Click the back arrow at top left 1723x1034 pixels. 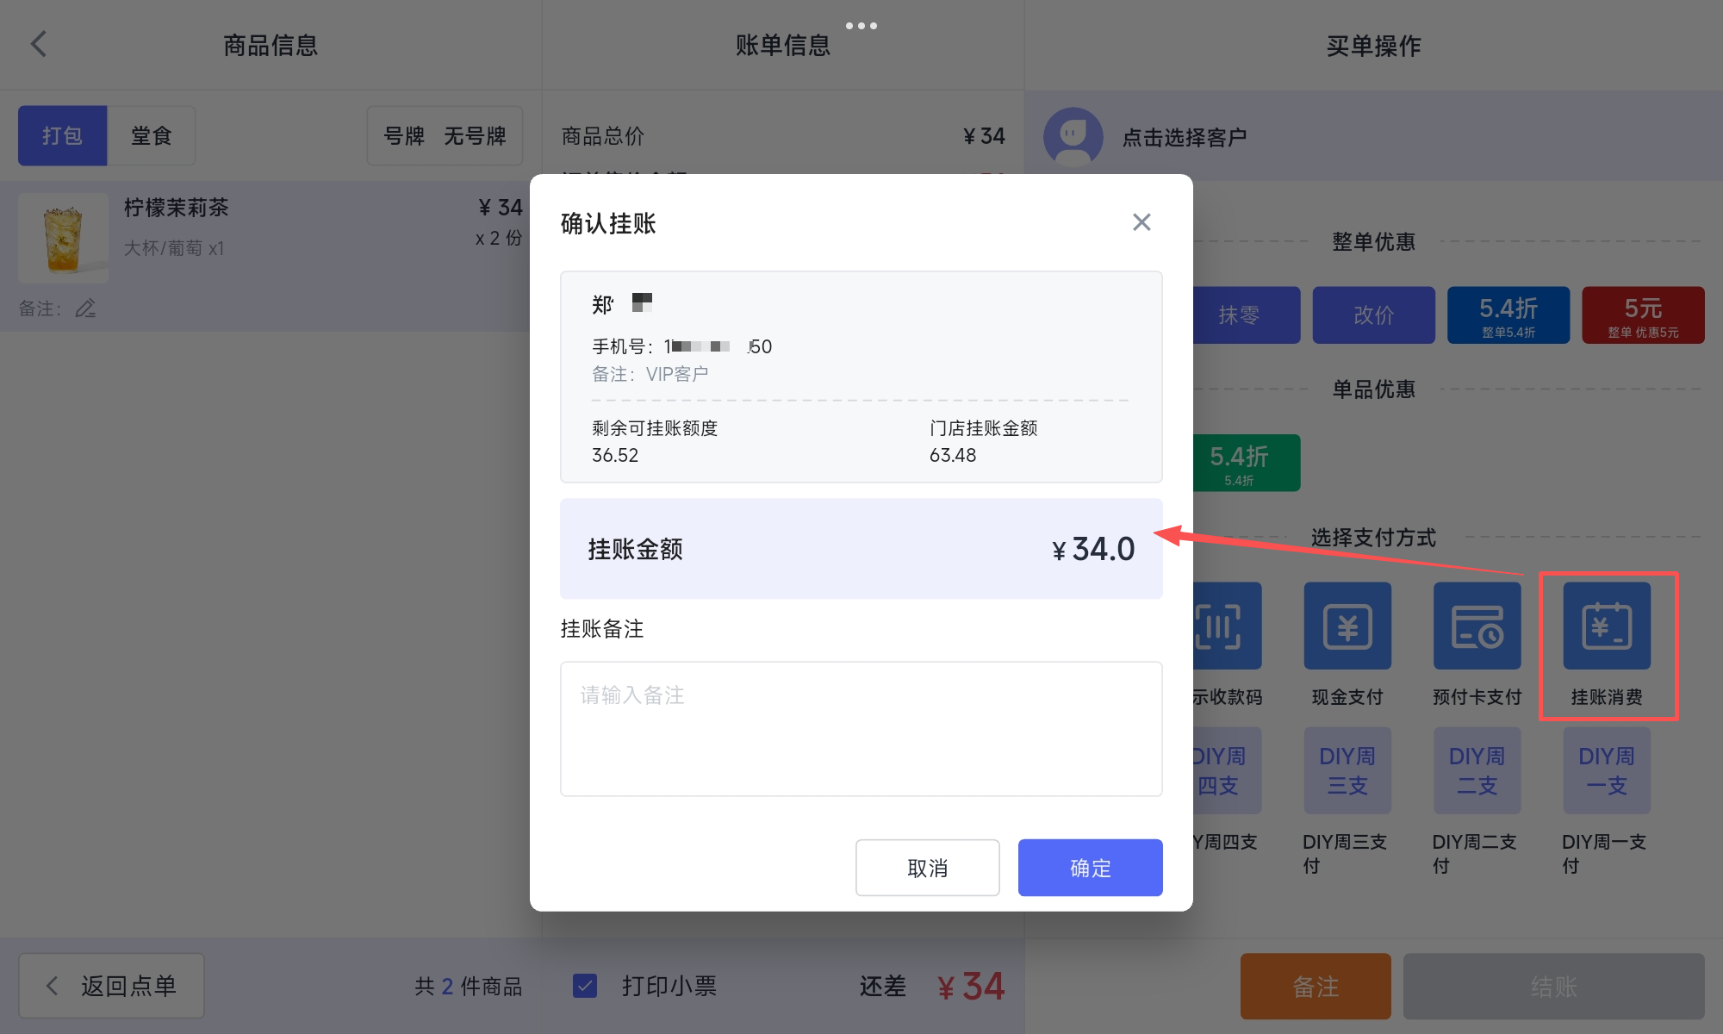pyautogui.click(x=39, y=44)
